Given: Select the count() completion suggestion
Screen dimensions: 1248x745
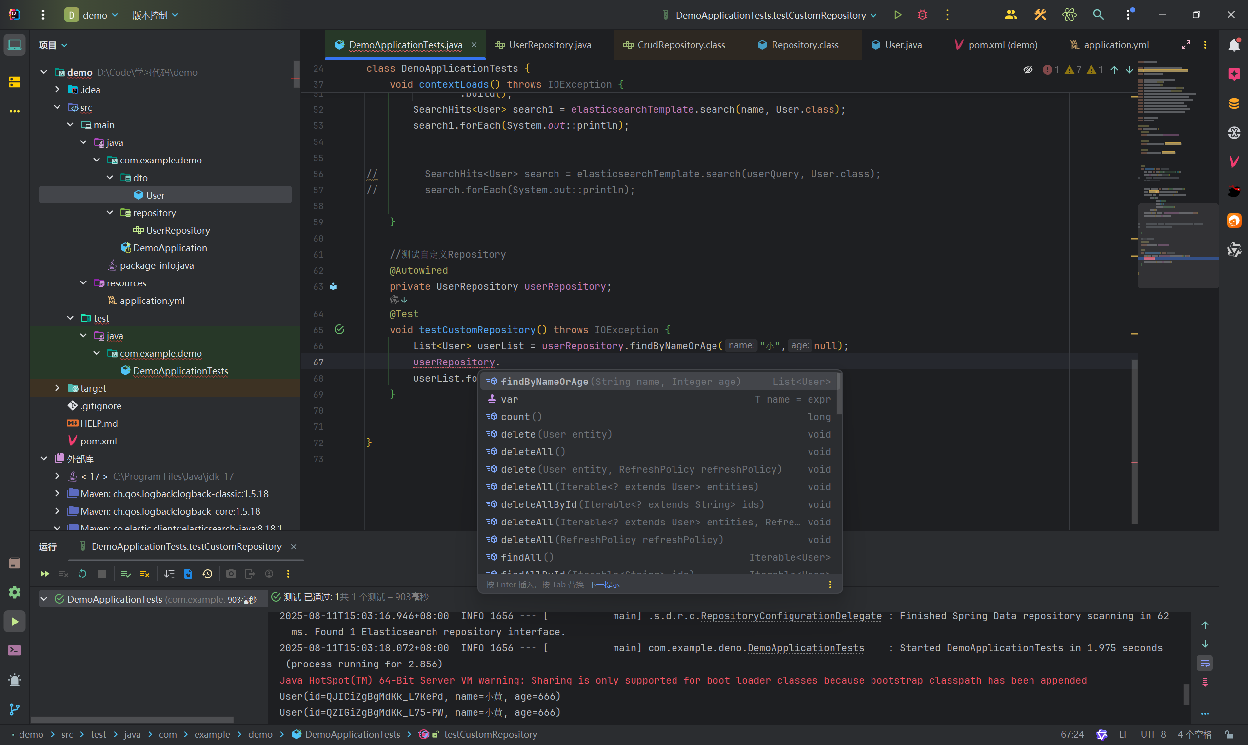Looking at the screenshot, I should pyautogui.click(x=658, y=417).
